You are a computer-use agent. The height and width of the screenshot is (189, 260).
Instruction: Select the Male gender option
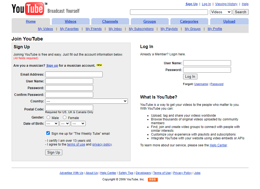point(48,117)
